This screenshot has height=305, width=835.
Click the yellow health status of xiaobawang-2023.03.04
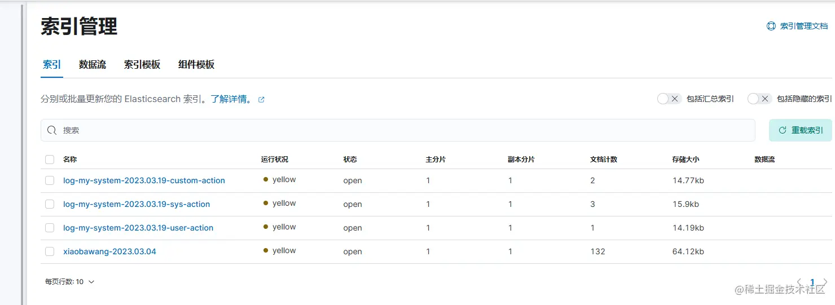click(x=280, y=251)
